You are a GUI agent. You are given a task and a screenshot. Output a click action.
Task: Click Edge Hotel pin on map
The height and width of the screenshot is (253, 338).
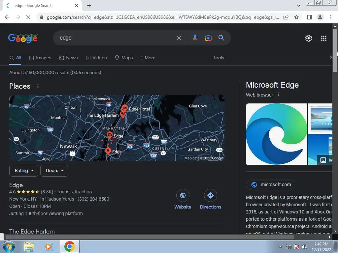coord(124,108)
